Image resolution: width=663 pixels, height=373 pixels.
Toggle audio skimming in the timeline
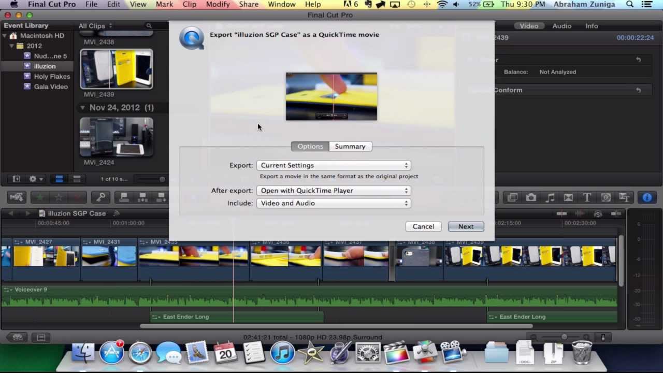click(581, 213)
